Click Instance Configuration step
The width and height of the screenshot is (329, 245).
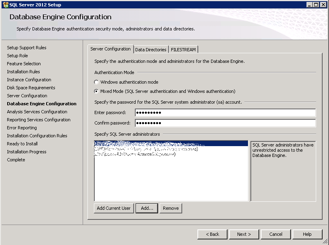[29, 80]
